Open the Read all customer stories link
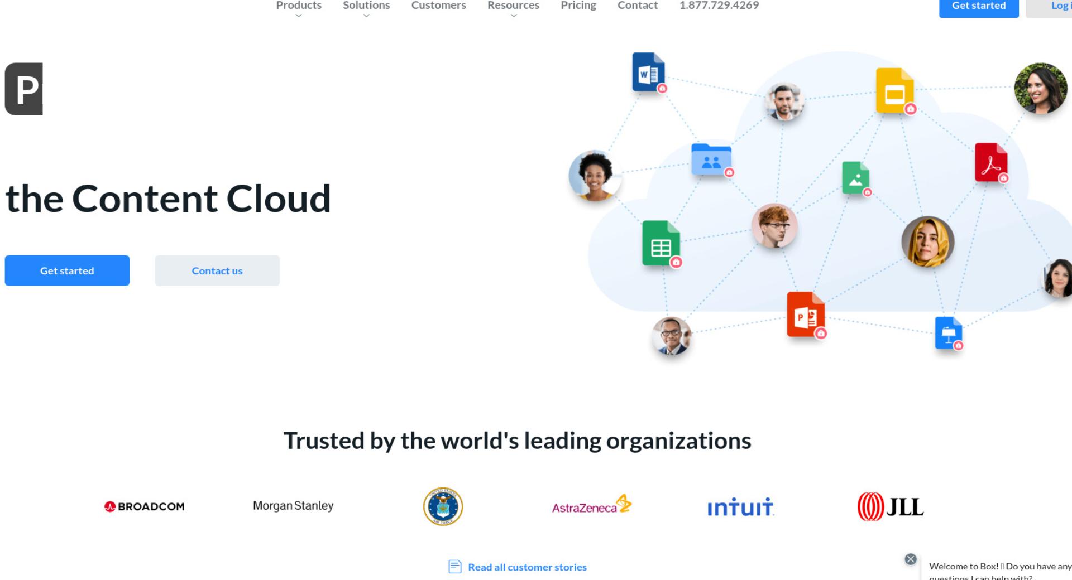The image size is (1072, 580). [x=527, y=567]
